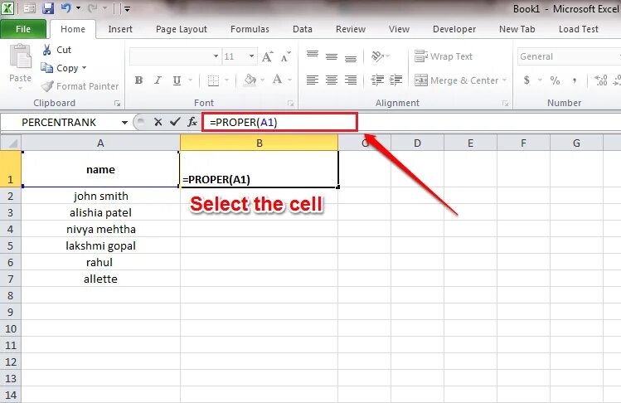Open the Font dialog launcher
Screen dimensions: 621x403
[290, 104]
